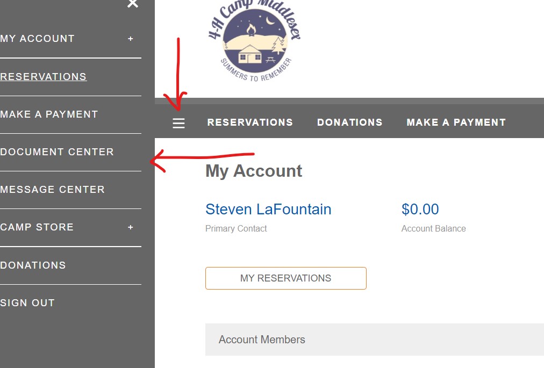Open My Account in the side menu
544x368 pixels.
tap(38, 39)
